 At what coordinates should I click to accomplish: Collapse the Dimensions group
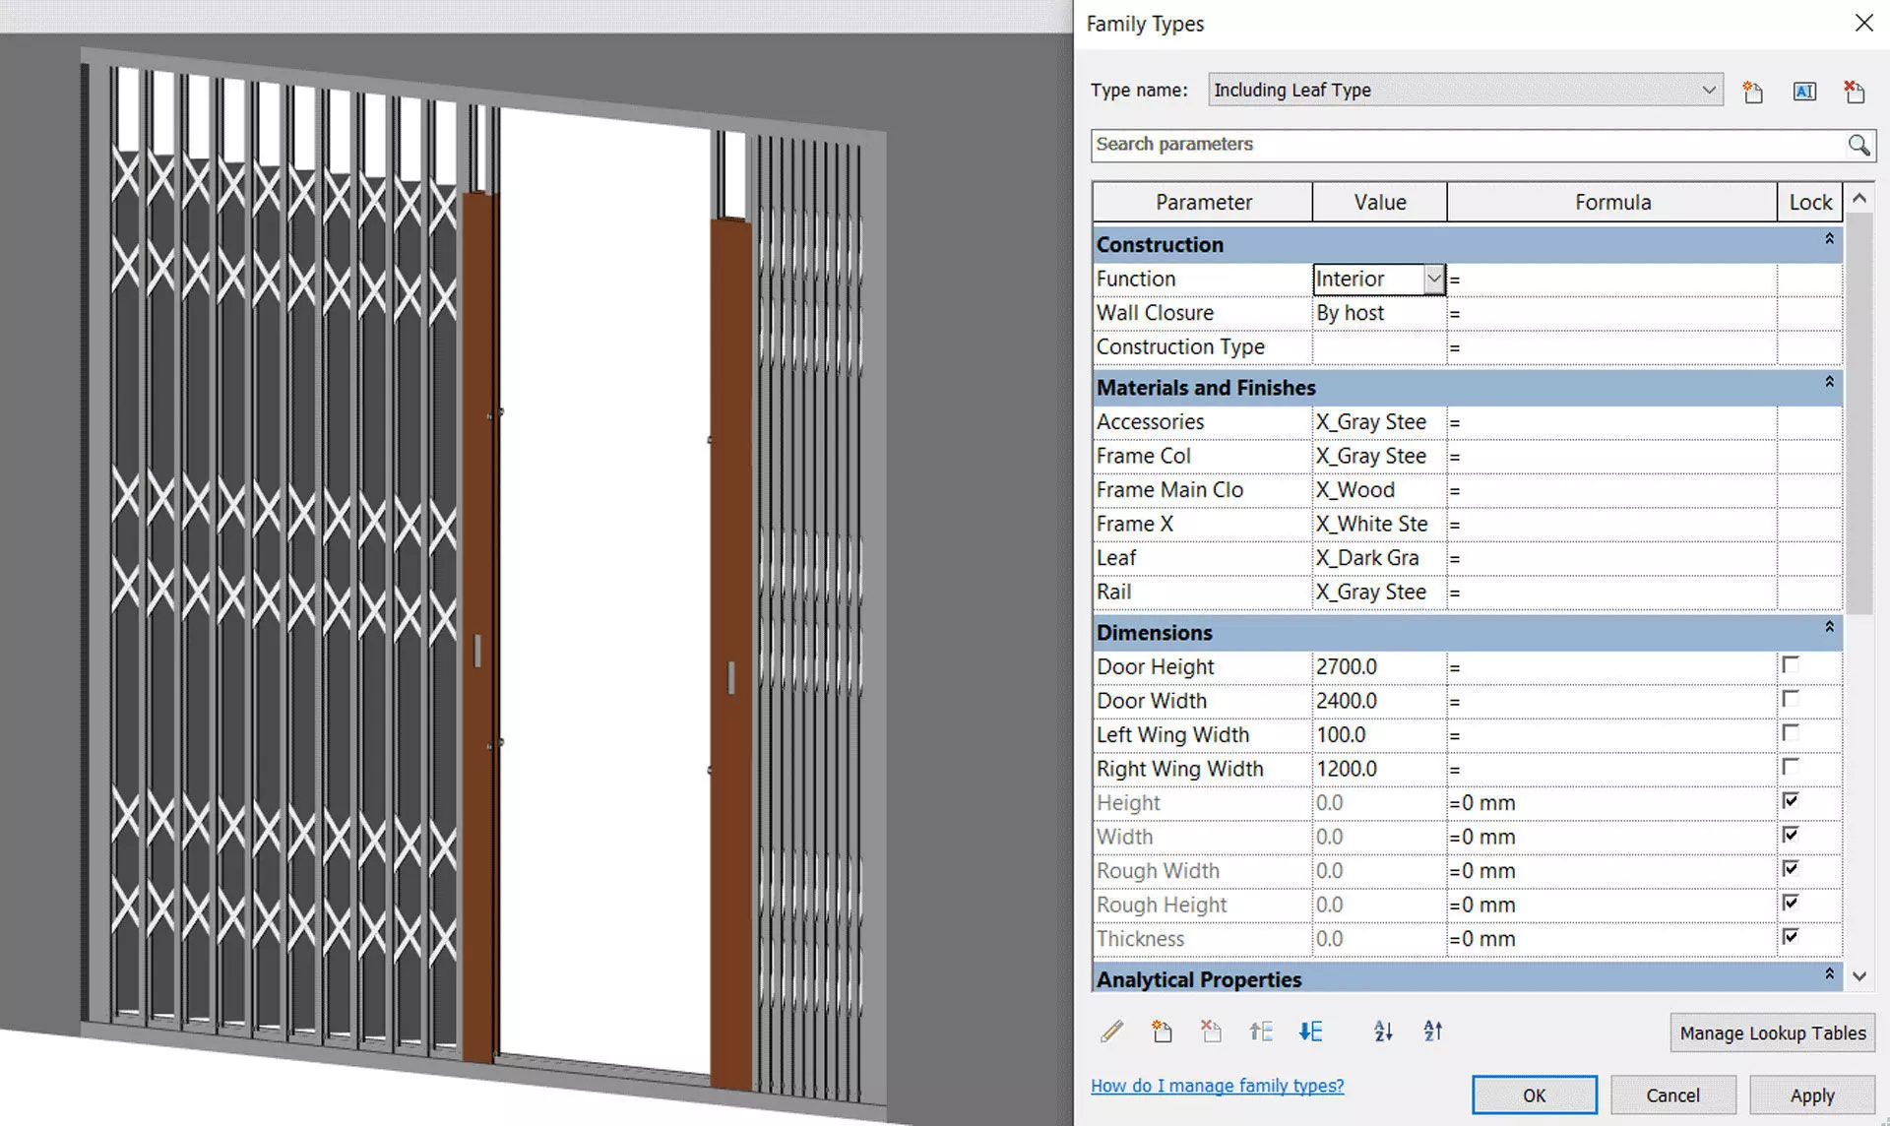(x=1829, y=627)
